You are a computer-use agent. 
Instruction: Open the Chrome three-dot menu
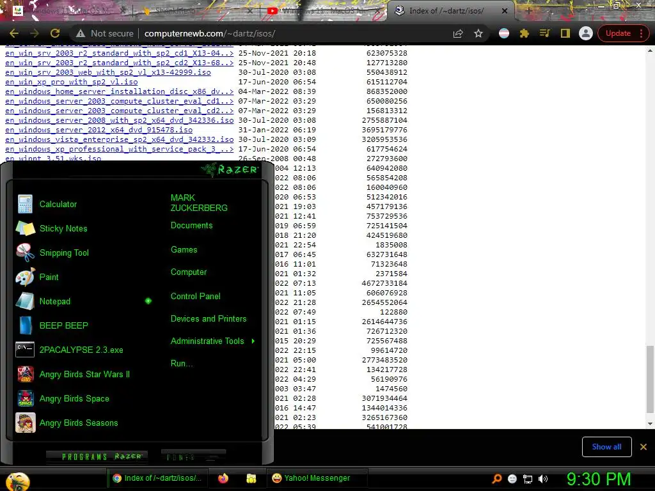tap(641, 33)
